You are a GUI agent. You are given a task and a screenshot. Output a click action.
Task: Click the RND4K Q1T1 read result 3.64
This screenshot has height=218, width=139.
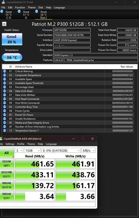click(35, 196)
